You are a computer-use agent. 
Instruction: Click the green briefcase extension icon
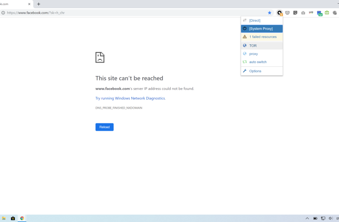(327, 12)
